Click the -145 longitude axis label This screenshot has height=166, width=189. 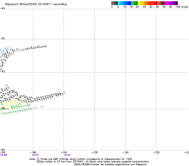[x=33, y=152]
